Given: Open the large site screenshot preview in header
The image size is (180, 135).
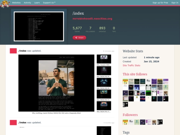Looking at the screenshot, I should point(39,26).
